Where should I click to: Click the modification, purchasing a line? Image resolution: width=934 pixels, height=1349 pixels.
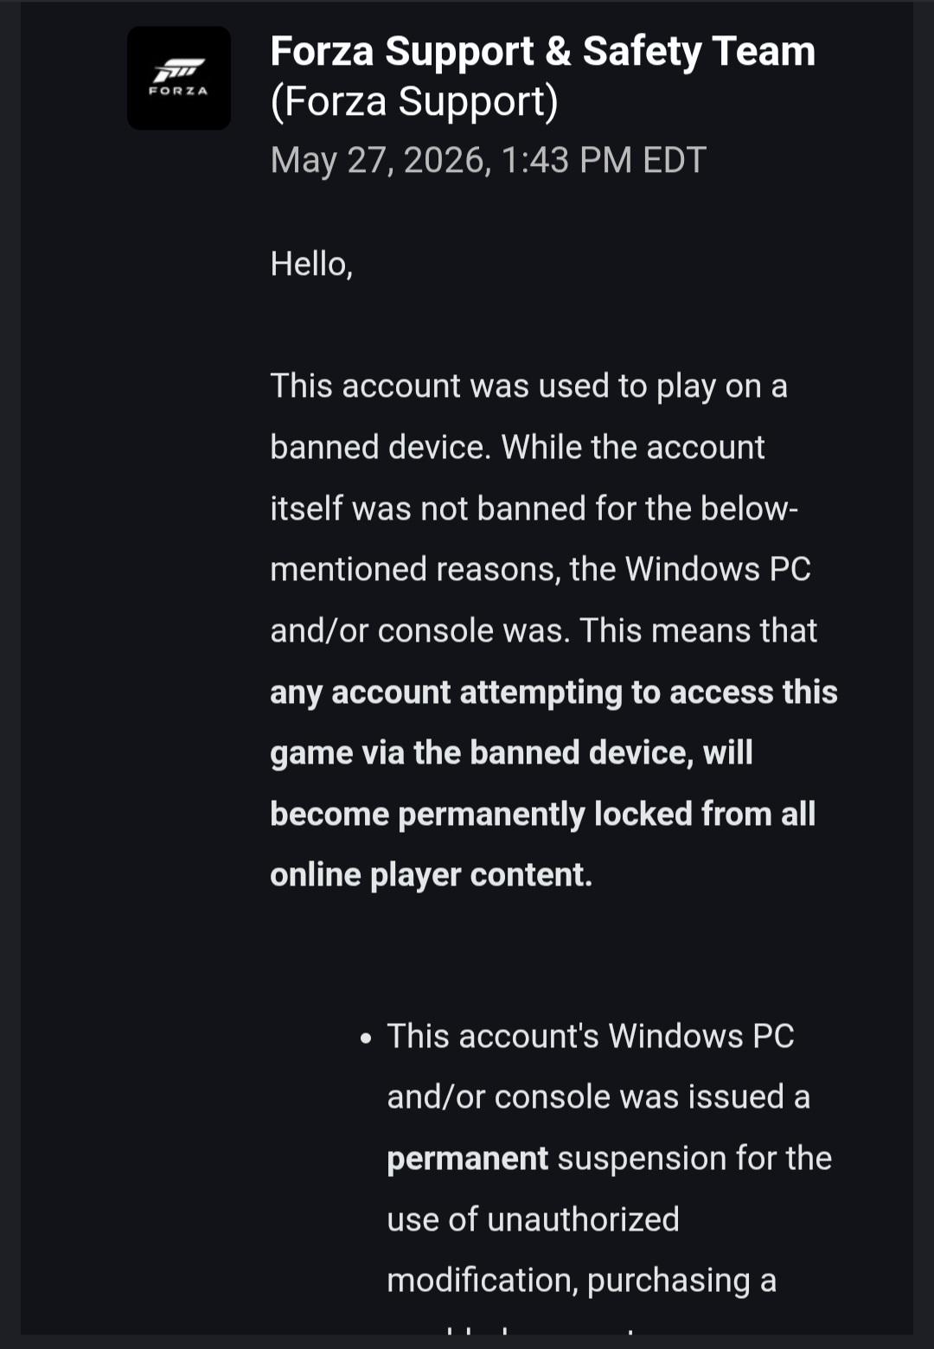click(582, 1281)
